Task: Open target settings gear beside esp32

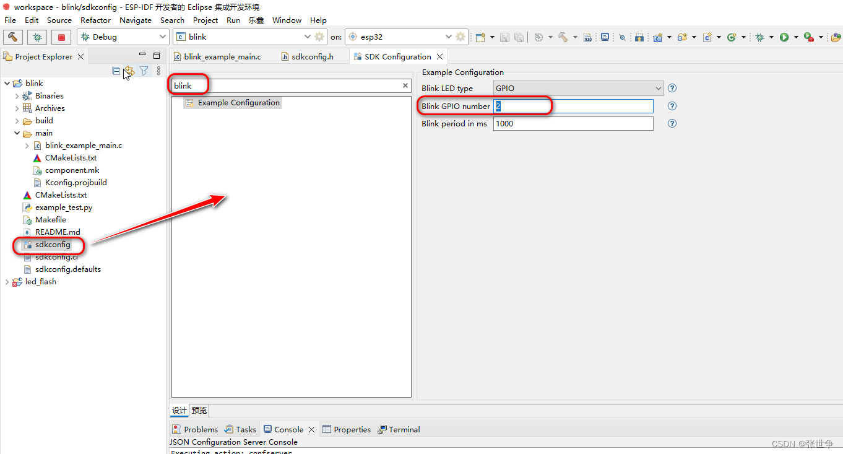Action: point(460,37)
